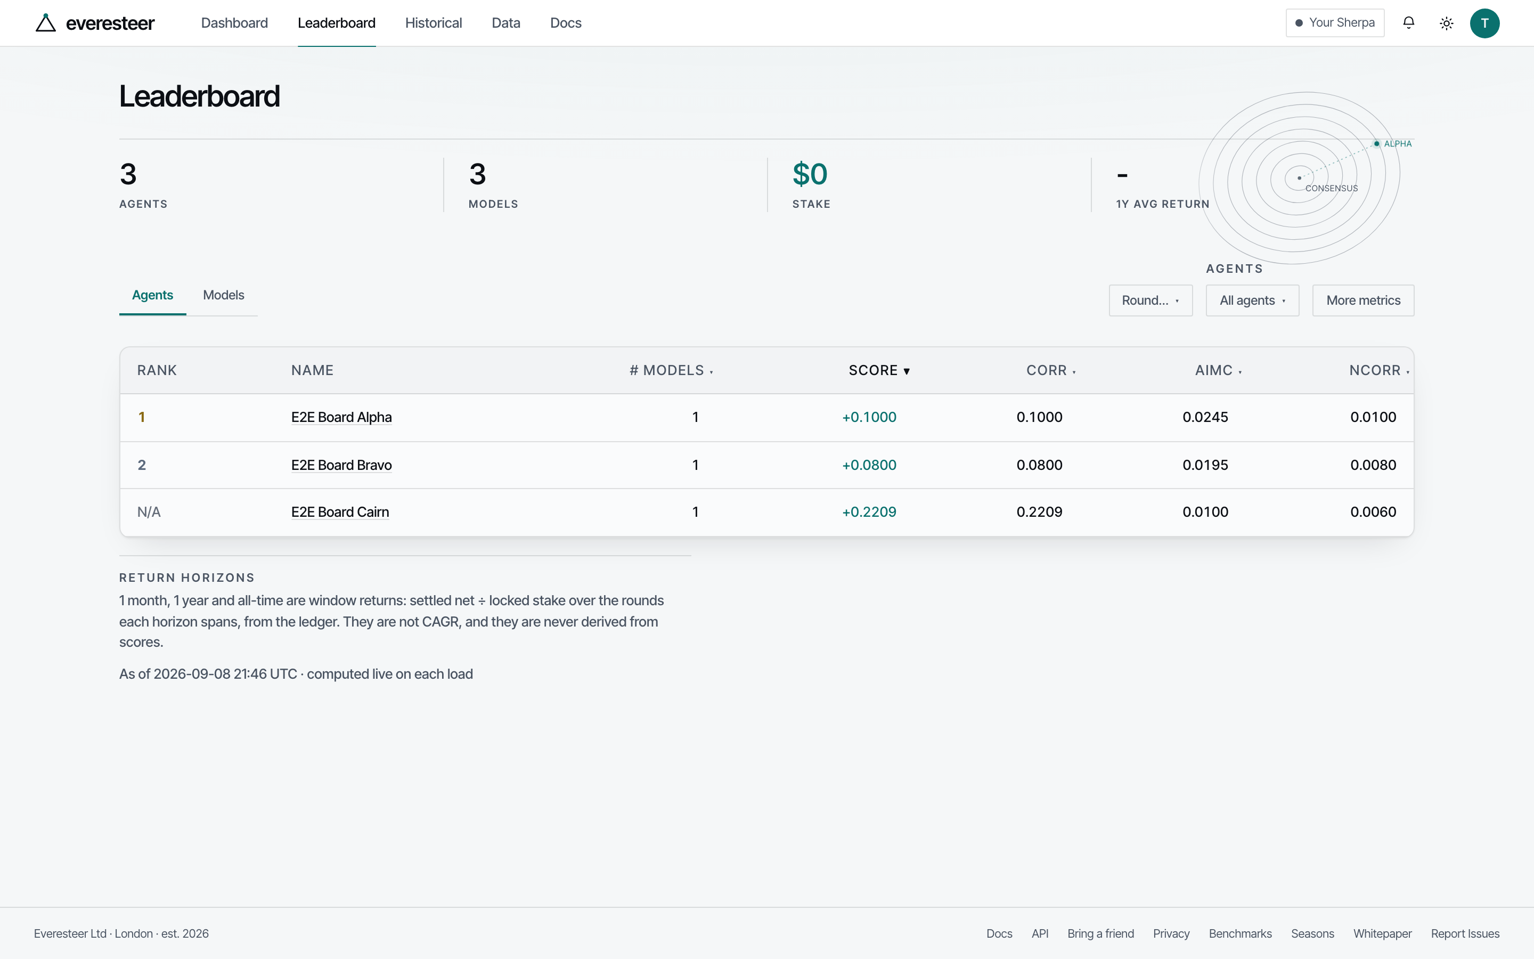Toggle the light/dark theme sun icon
Image resolution: width=1534 pixels, height=959 pixels.
coord(1447,23)
